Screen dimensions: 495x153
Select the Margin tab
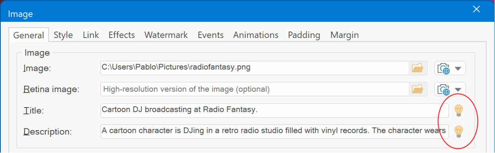(344, 35)
